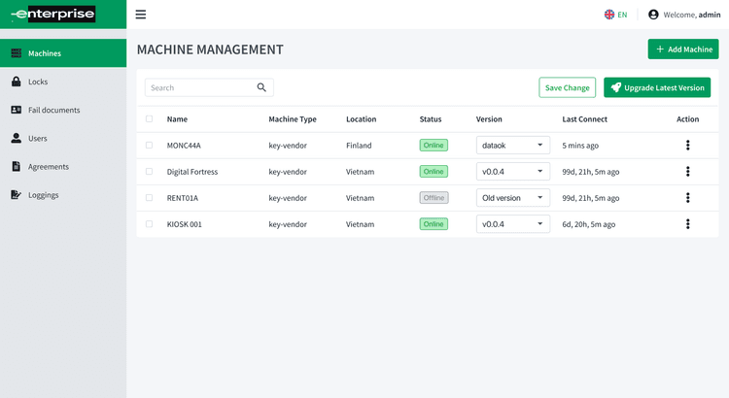The image size is (729, 398).
Task: Open action menu for MONC44A
Action: tap(687, 145)
